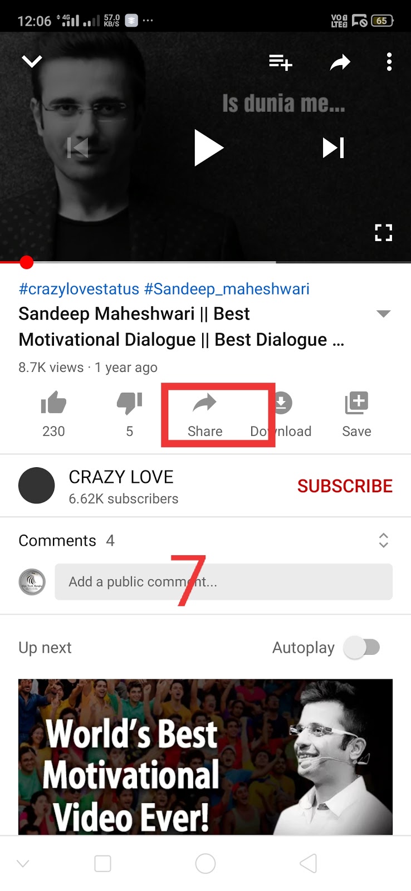Save the video to a playlist

click(x=356, y=414)
